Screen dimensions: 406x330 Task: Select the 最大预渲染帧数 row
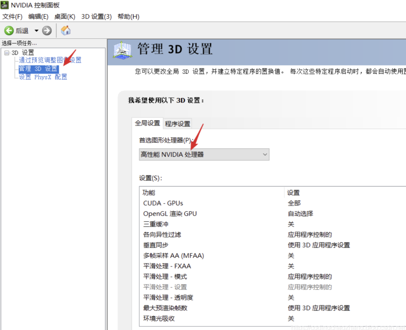click(x=273, y=308)
